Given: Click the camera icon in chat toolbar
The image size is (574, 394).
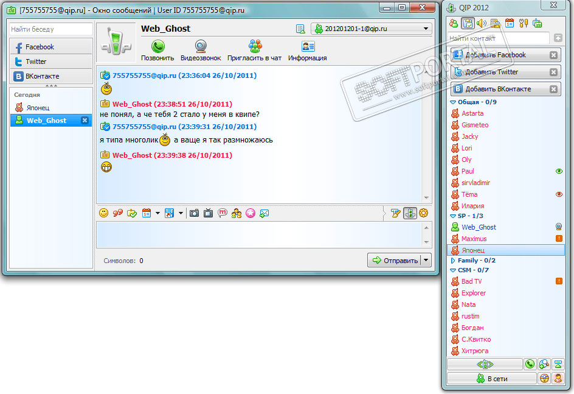Looking at the screenshot, I should tap(194, 213).
